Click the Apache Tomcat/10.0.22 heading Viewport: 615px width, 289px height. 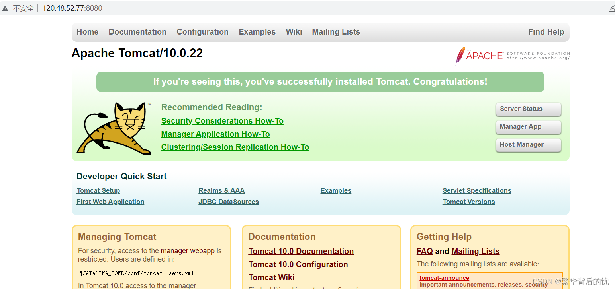coord(137,53)
